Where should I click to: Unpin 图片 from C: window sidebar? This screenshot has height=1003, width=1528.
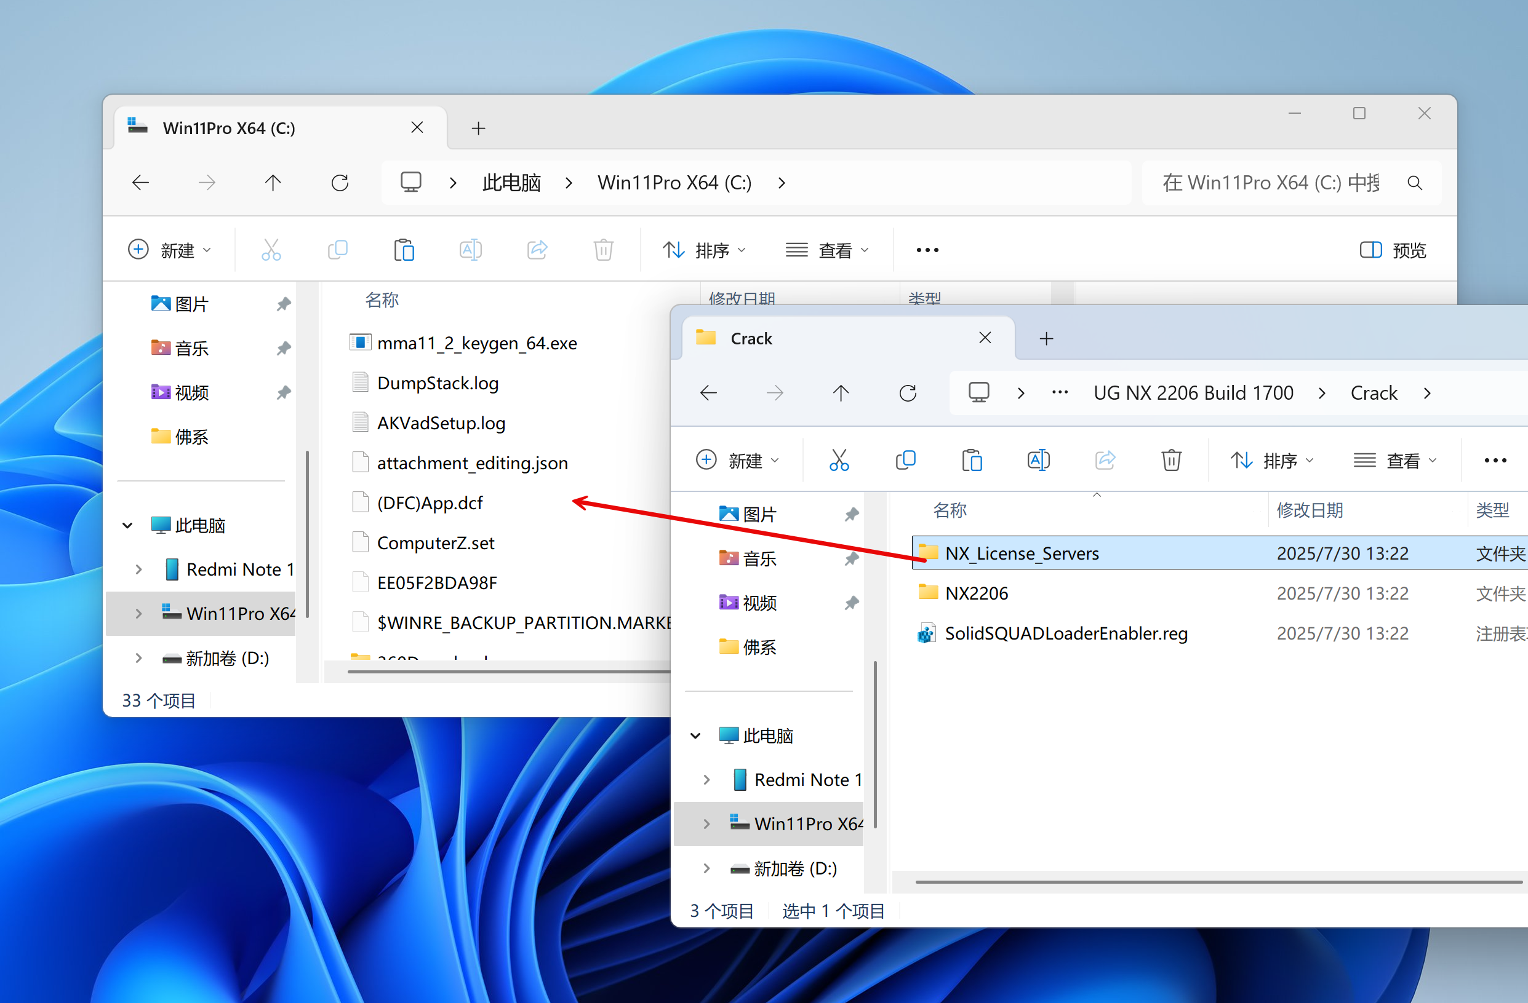[283, 304]
